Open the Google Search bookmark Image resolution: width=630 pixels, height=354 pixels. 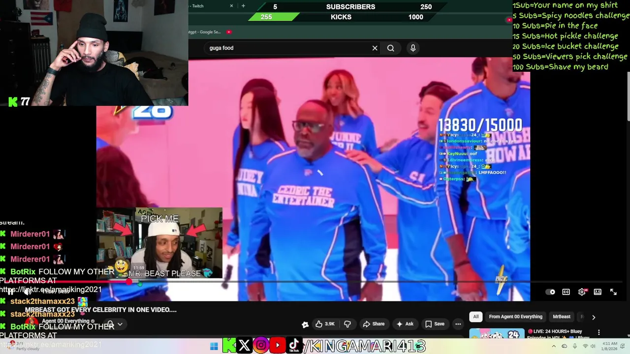[x=206, y=32]
